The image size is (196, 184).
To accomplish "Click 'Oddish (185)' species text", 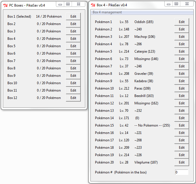I will tap(144, 22).
